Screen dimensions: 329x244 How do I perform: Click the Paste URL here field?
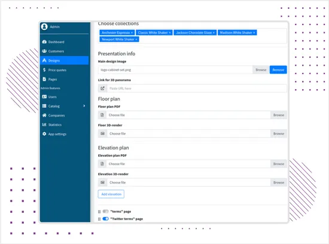point(197,89)
